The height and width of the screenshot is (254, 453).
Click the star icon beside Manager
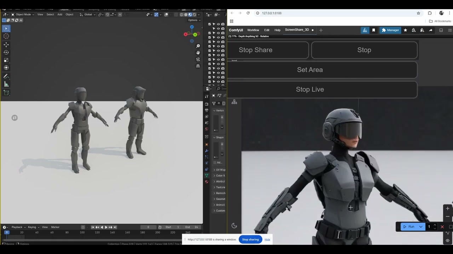(405, 30)
